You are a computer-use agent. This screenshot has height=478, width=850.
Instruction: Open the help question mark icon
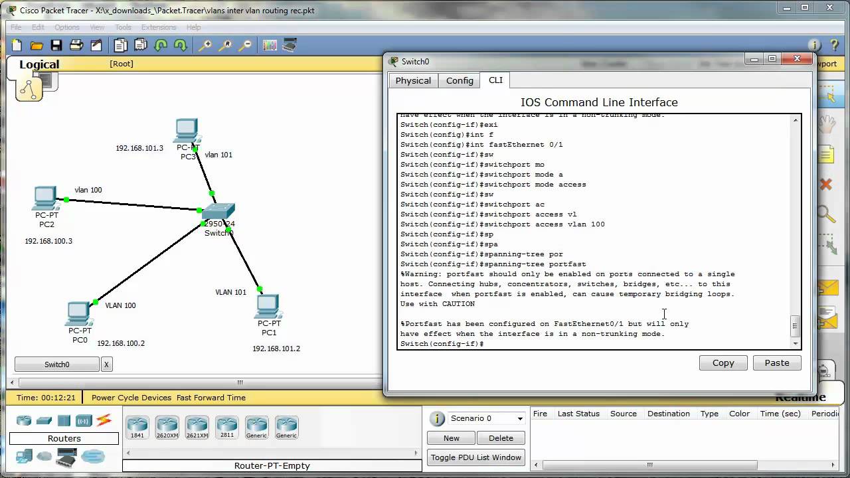pyautogui.click(x=834, y=45)
